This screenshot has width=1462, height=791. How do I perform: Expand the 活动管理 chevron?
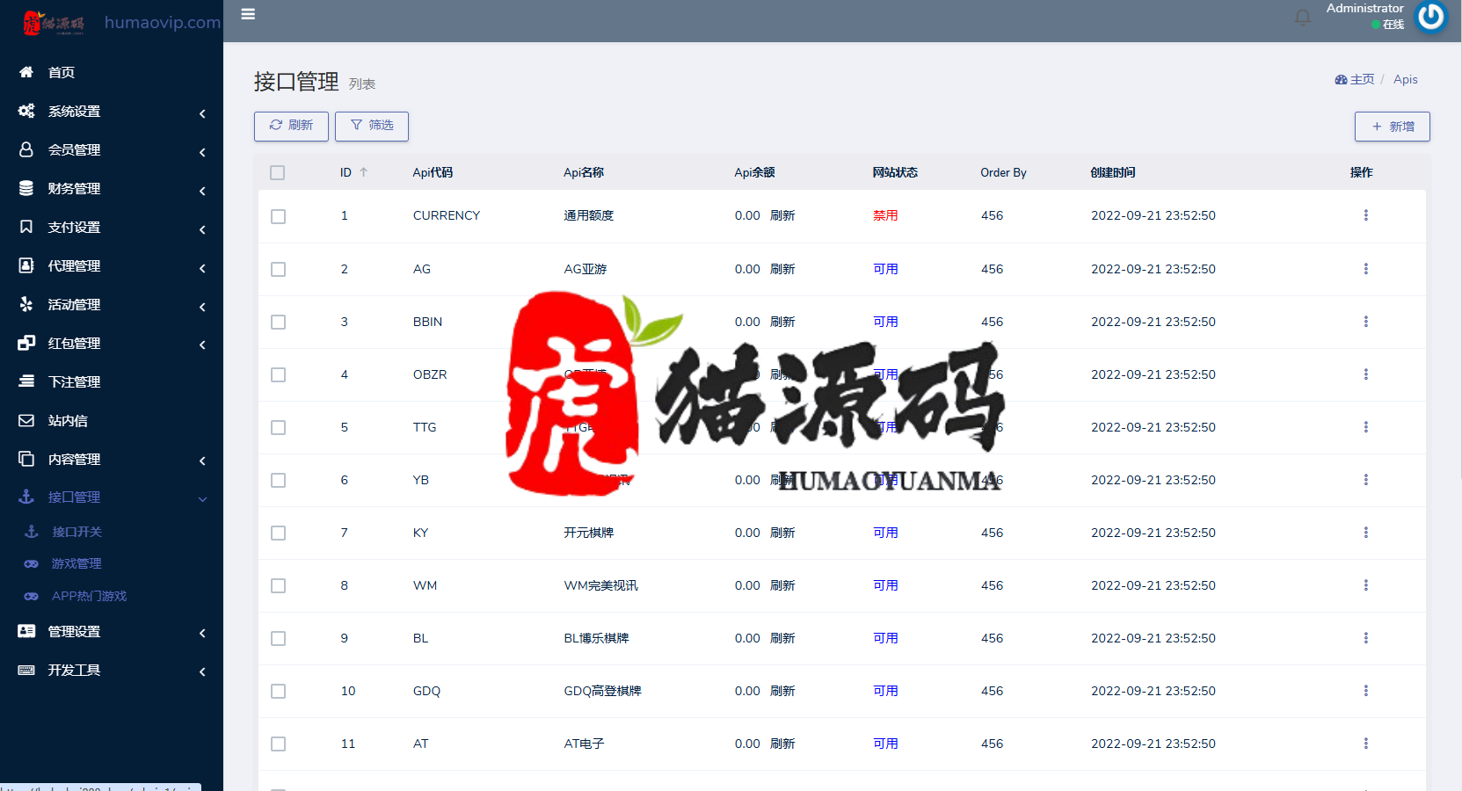tap(202, 307)
